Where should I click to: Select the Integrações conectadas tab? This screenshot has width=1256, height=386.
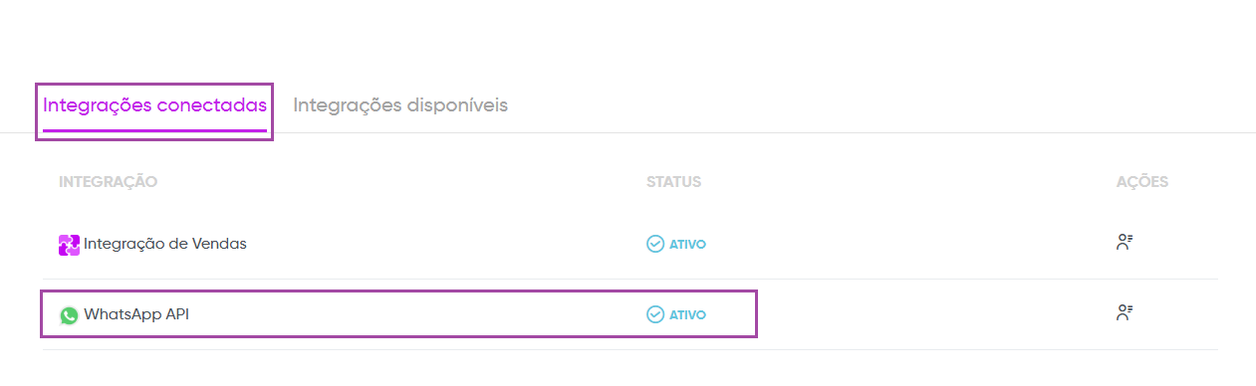click(154, 104)
